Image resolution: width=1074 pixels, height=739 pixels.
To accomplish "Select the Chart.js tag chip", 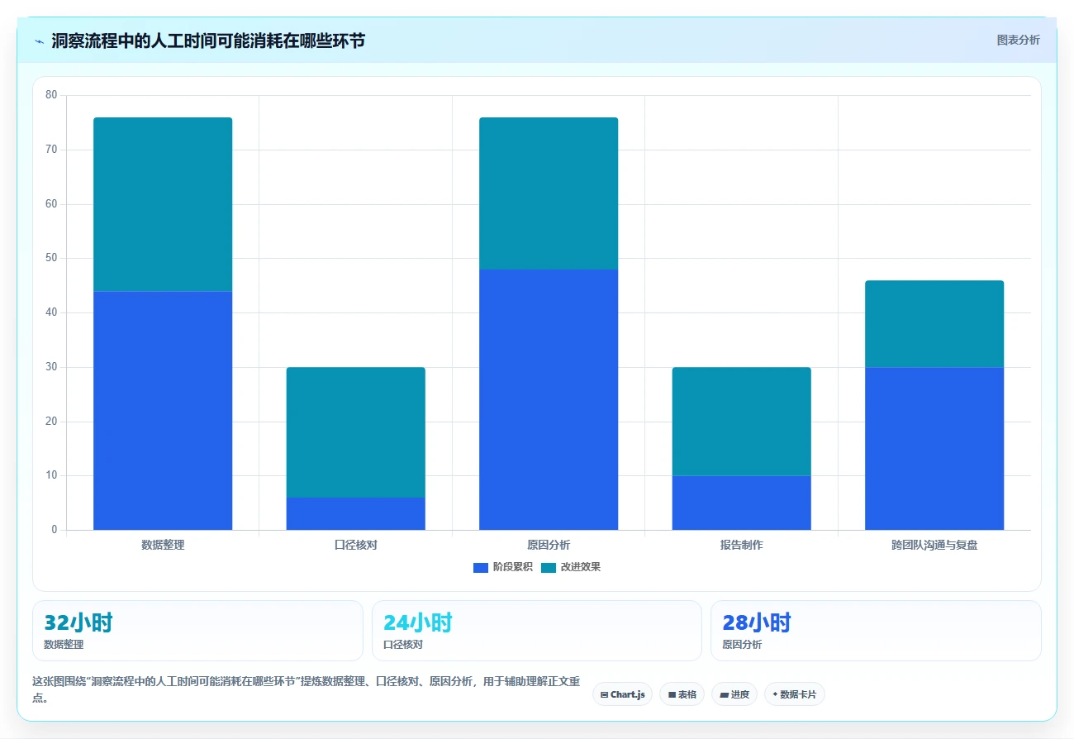I will (622, 694).
